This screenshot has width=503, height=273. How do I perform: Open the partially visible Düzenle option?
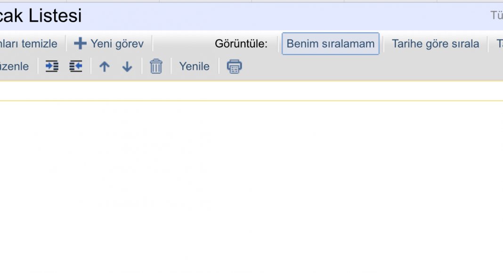point(15,66)
